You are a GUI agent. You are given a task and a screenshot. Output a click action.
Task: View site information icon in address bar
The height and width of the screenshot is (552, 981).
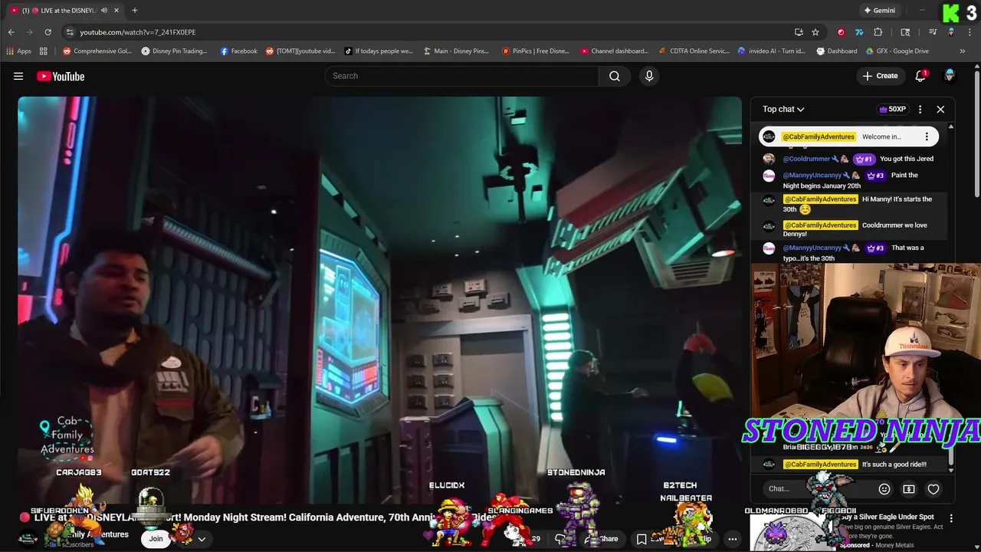coord(70,32)
